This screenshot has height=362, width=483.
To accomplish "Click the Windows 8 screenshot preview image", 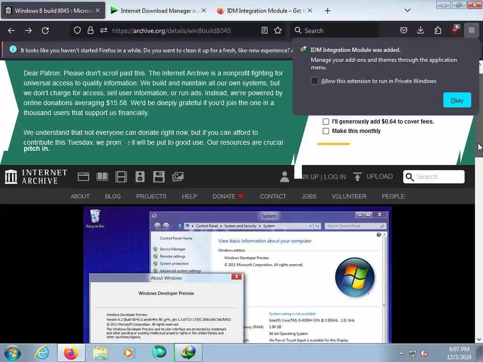I will coord(237,275).
